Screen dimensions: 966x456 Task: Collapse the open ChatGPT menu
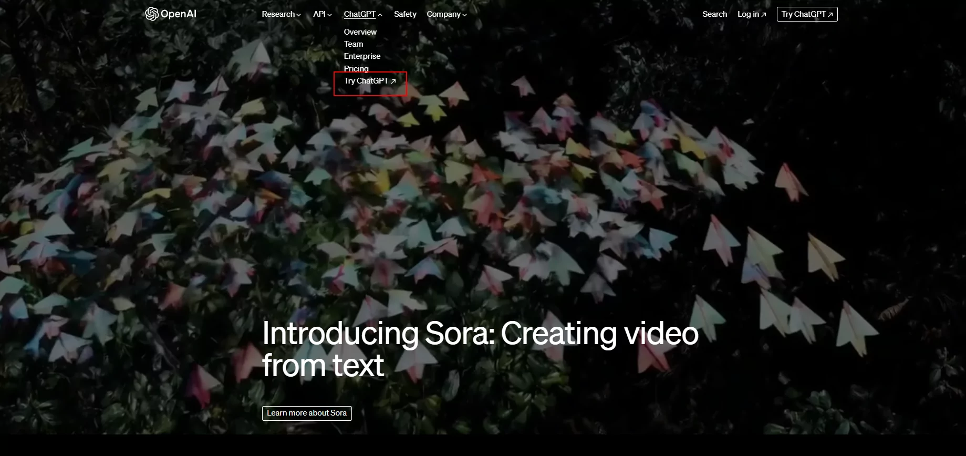point(360,14)
